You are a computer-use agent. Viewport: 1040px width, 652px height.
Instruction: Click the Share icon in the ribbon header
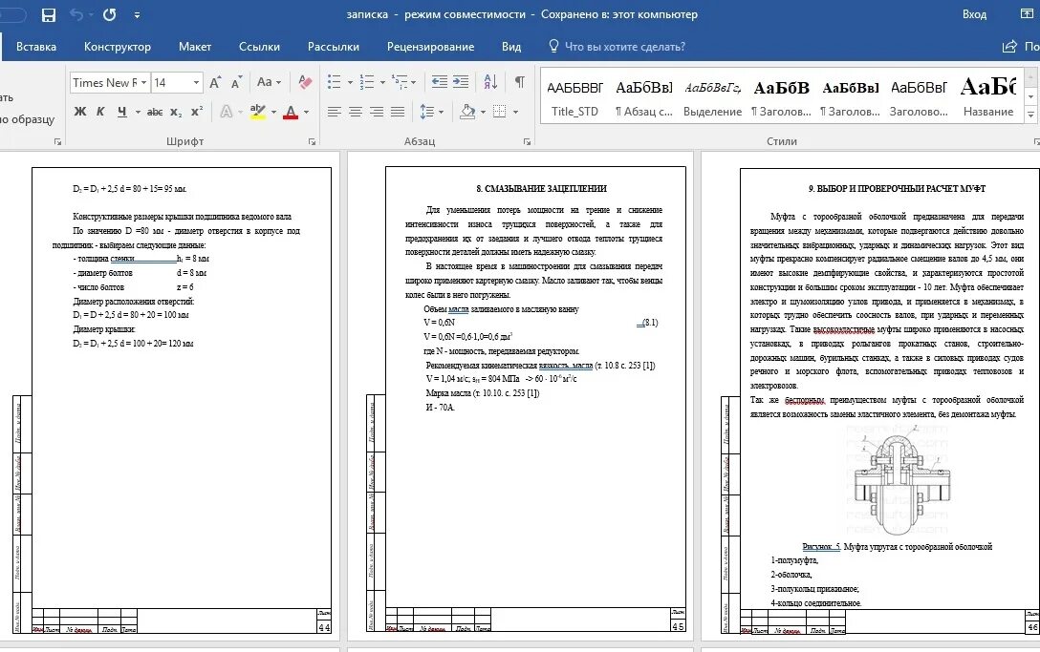tap(1009, 47)
